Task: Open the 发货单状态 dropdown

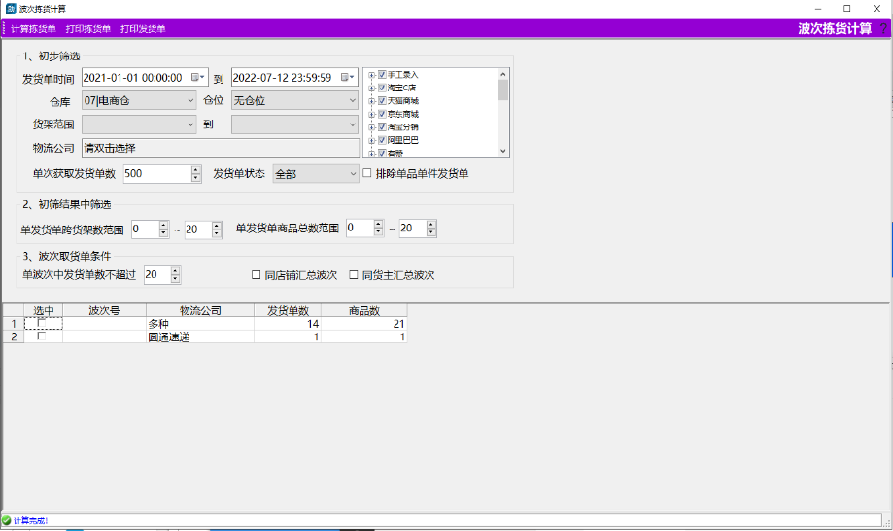Action: (x=352, y=174)
